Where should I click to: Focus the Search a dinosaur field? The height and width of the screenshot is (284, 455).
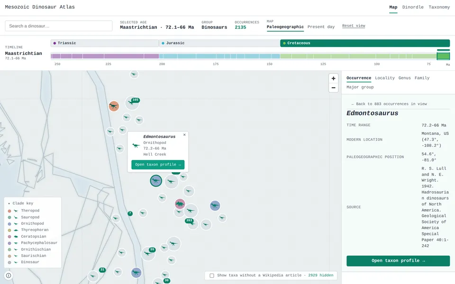[59, 26]
